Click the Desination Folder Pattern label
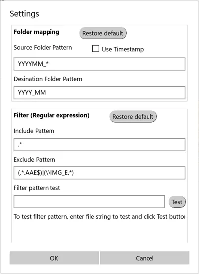Viewport: 199px width, 274px height. point(48,79)
